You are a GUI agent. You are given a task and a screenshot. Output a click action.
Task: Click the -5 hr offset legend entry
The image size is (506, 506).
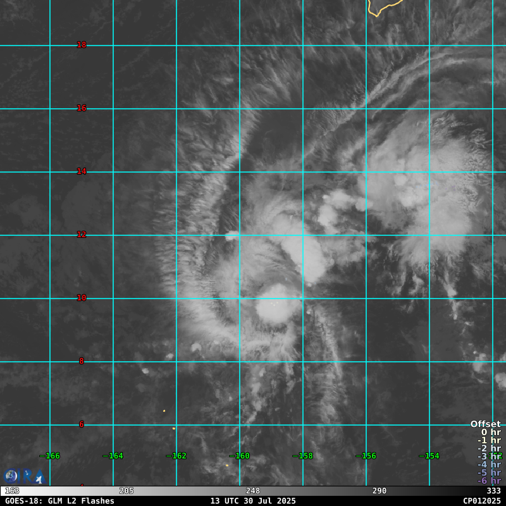click(489, 472)
